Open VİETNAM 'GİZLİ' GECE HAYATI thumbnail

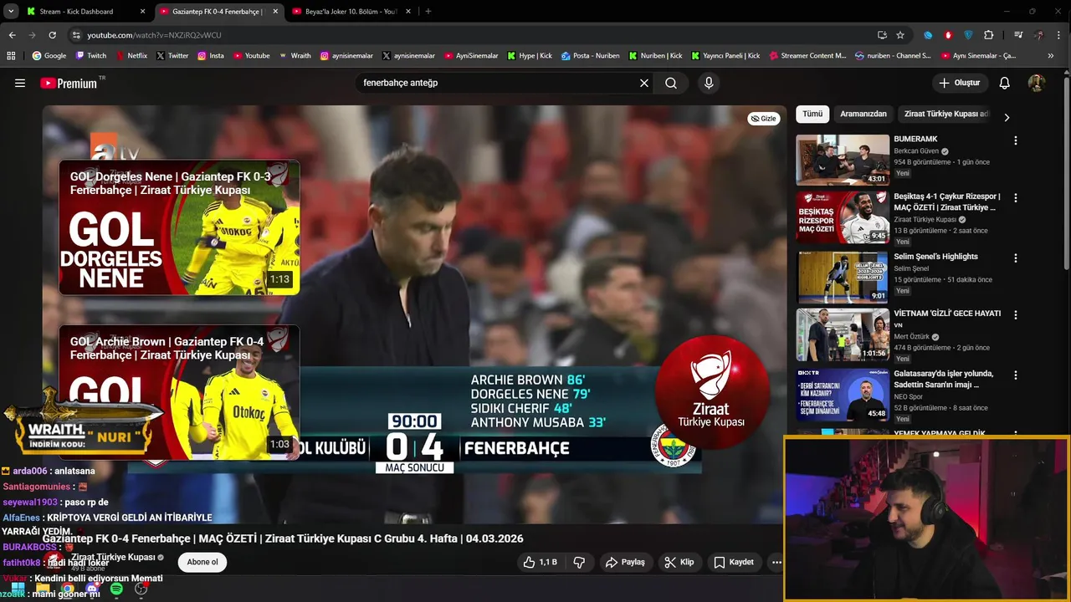pos(843,334)
